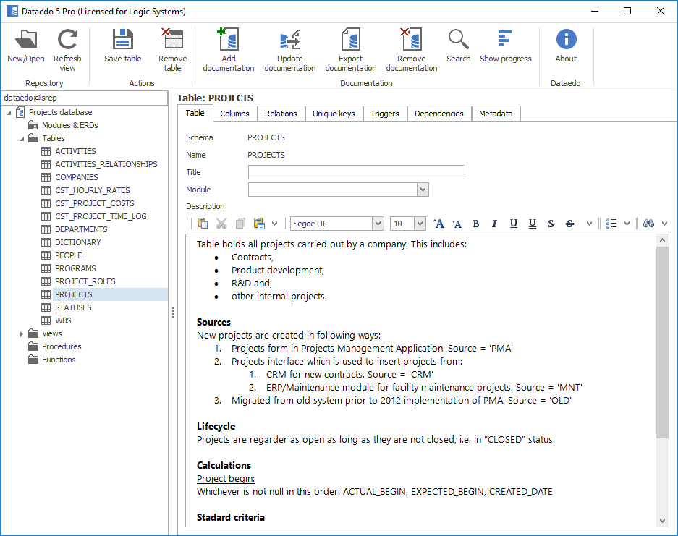
Task: Click the New/Open repository icon
Action: coord(26,41)
